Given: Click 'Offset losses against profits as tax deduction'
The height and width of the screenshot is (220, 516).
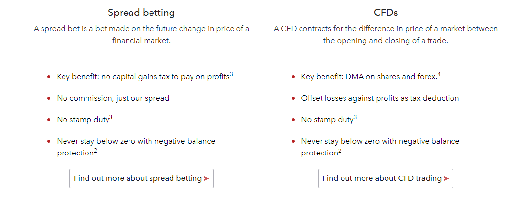Looking at the screenshot, I should (380, 98).
